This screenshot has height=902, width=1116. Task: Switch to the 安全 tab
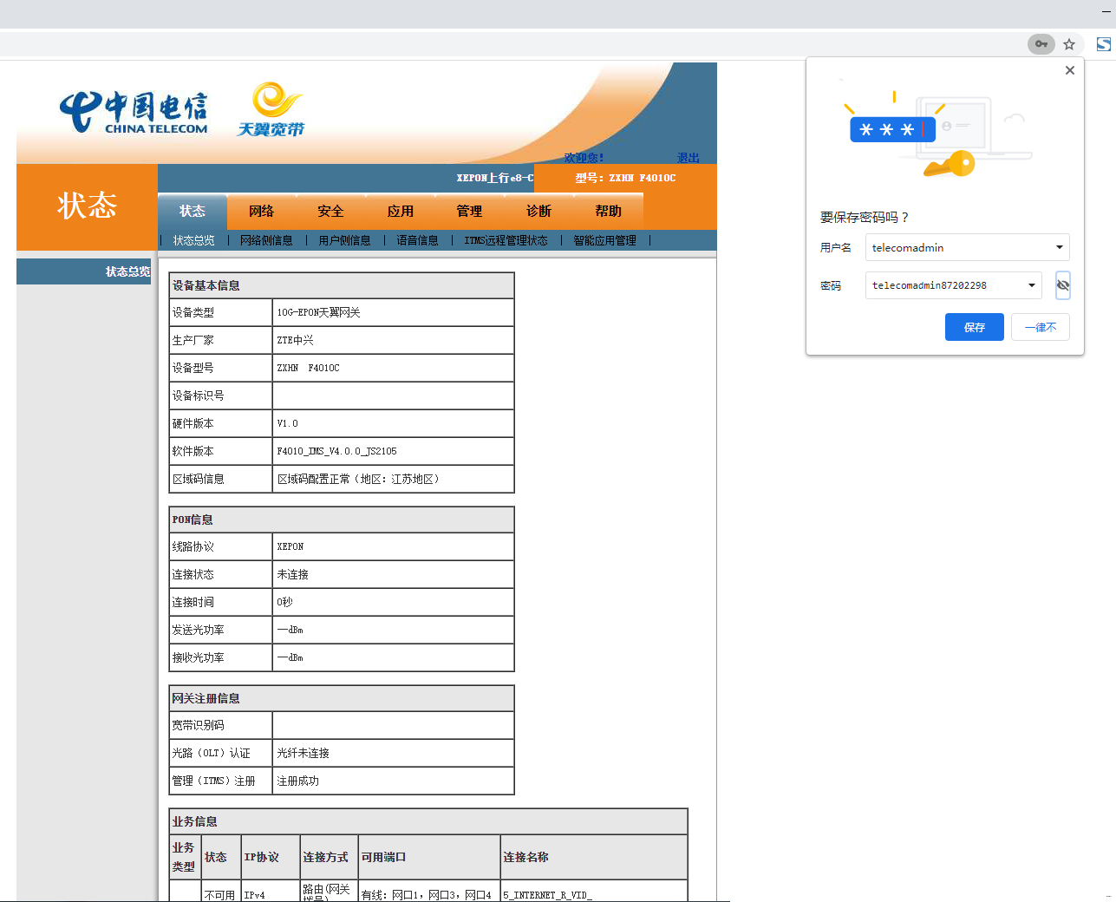(330, 212)
